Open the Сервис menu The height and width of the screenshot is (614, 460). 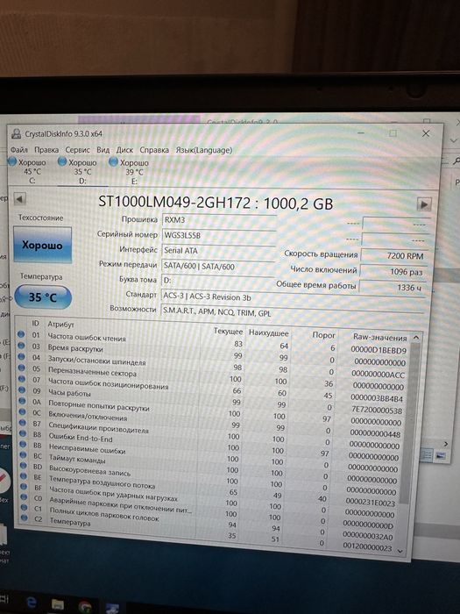(77, 150)
